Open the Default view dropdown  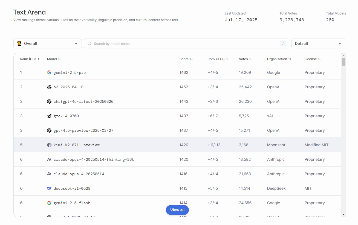[x=319, y=43]
